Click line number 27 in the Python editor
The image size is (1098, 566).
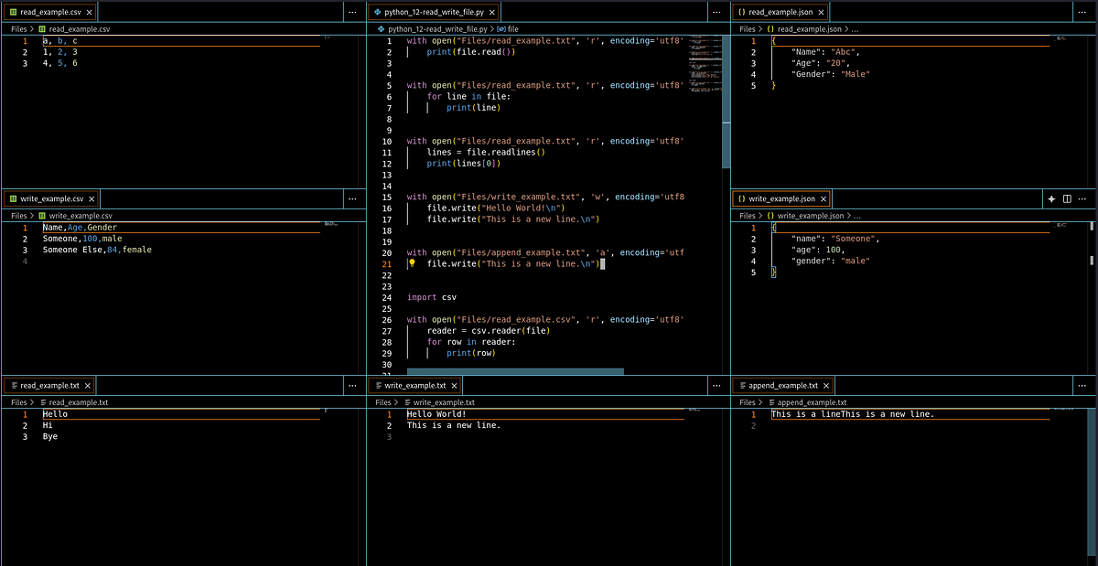click(x=387, y=331)
